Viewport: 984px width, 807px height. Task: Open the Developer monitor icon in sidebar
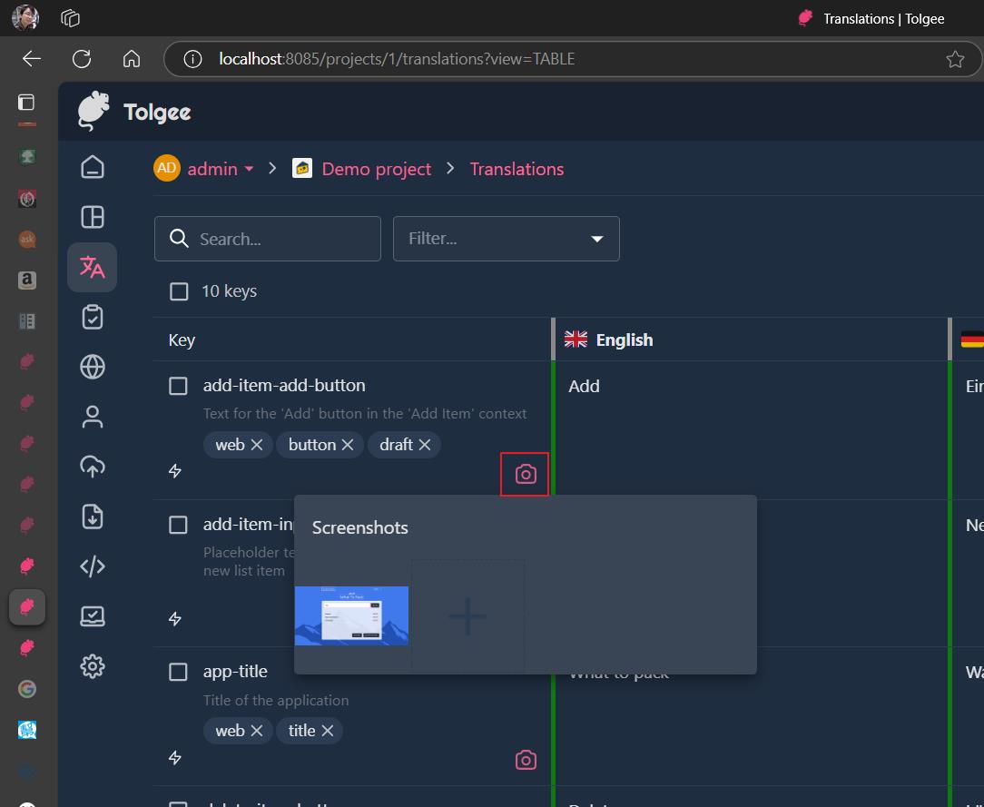(93, 616)
